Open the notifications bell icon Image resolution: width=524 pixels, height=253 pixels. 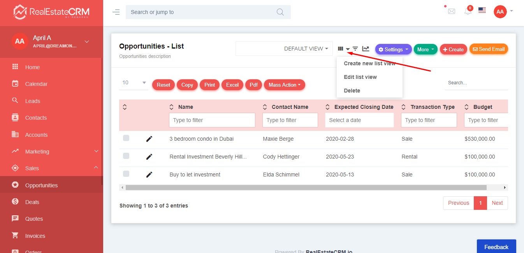point(468,12)
